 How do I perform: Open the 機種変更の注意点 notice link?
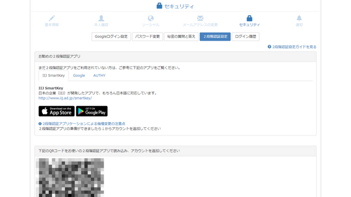tap(84, 123)
